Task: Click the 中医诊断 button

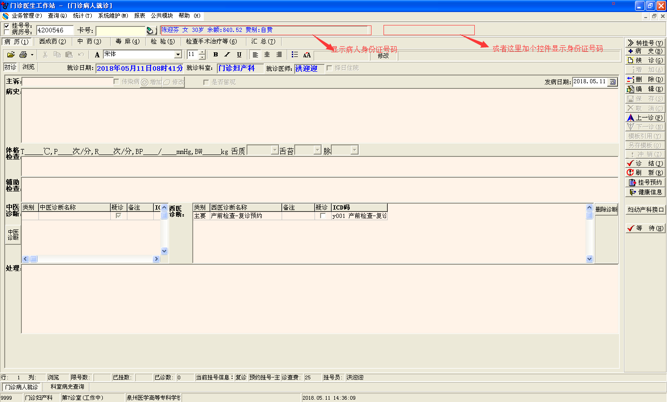Action: pos(13,235)
